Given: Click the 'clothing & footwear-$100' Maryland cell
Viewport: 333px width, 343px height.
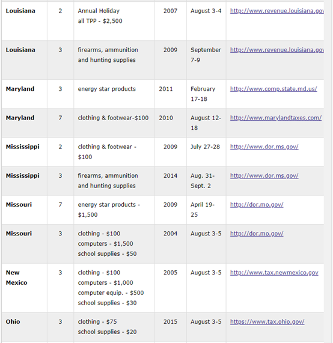Looking at the screenshot, I should (114, 123).
